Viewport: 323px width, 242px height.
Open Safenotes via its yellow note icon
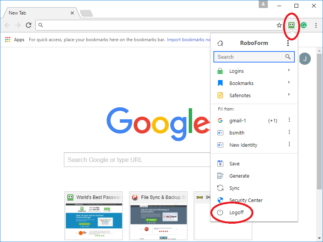(x=221, y=95)
